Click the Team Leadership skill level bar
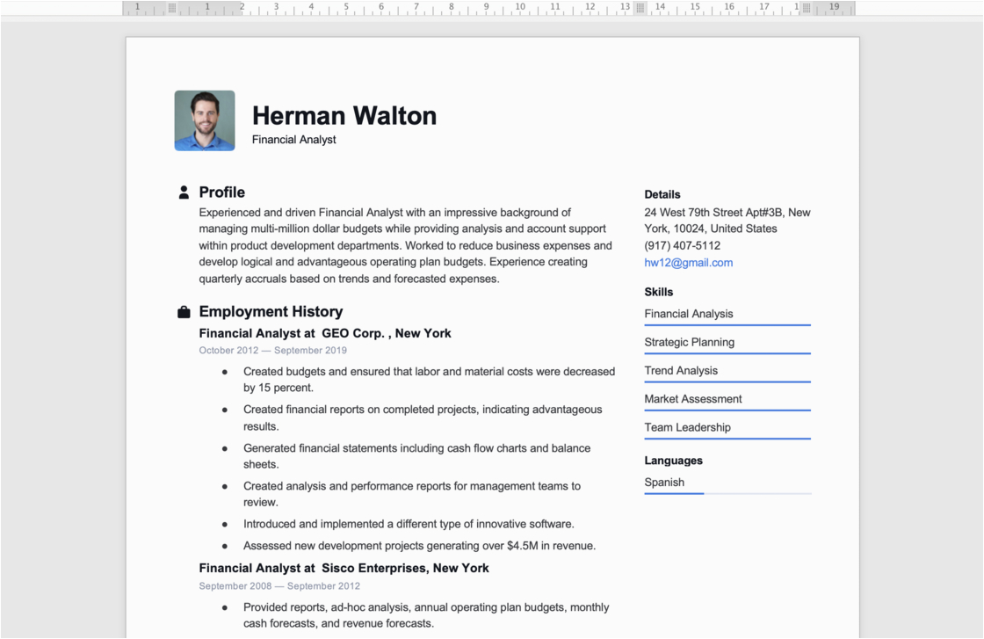Viewport: 984px width, 639px height. pos(727,439)
